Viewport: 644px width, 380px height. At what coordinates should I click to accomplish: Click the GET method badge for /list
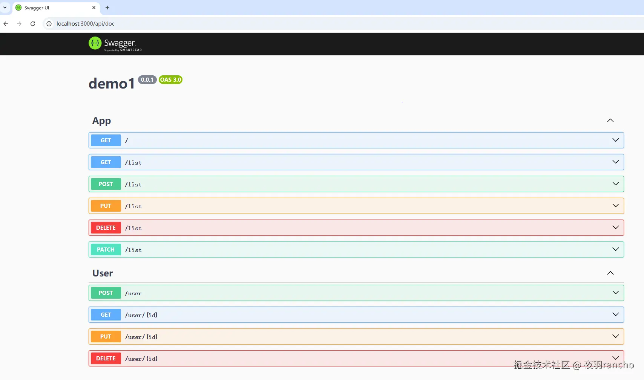click(106, 162)
